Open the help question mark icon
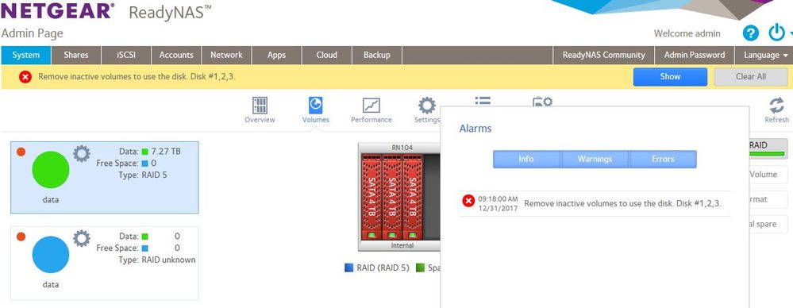The width and height of the screenshot is (793, 308). click(750, 33)
